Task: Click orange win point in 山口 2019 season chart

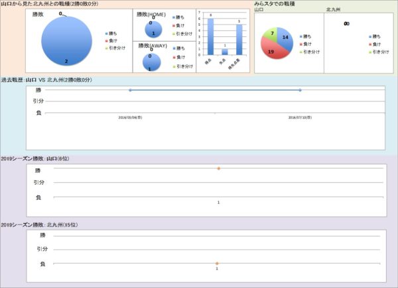Action: 218,168
